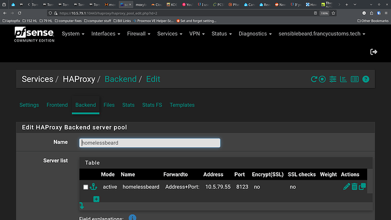Switch to the Stats FS tab
This screenshot has height=220, width=391.
click(152, 105)
